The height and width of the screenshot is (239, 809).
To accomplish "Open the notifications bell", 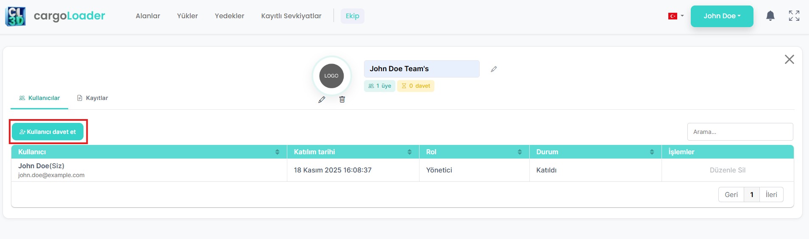I will tap(770, 16).
